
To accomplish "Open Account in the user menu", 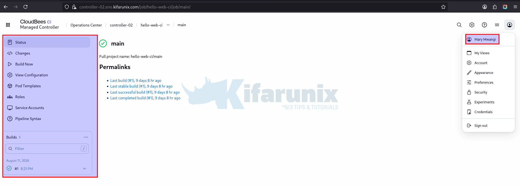I will [x=489, y=63].
